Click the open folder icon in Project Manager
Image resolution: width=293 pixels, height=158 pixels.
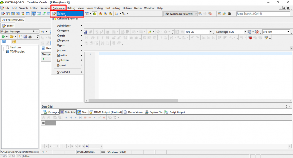(x=12, y=37)
